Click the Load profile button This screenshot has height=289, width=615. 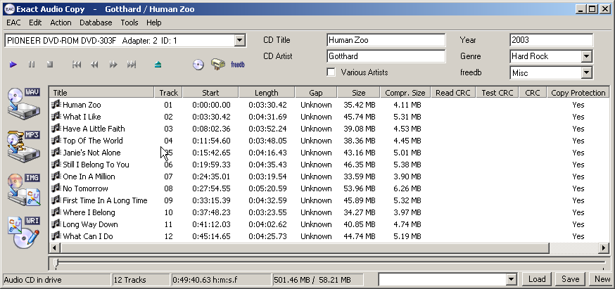point(537,279)
